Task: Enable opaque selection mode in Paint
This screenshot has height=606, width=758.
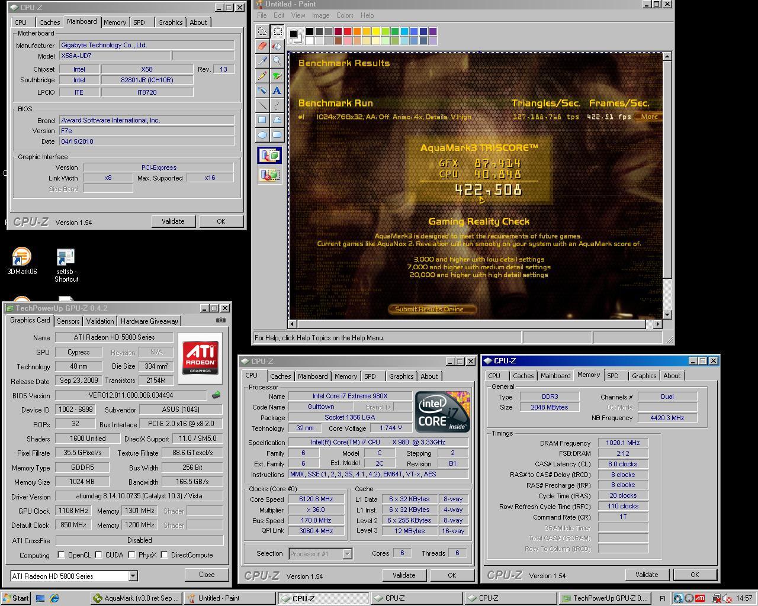Action: click(270, 156)
